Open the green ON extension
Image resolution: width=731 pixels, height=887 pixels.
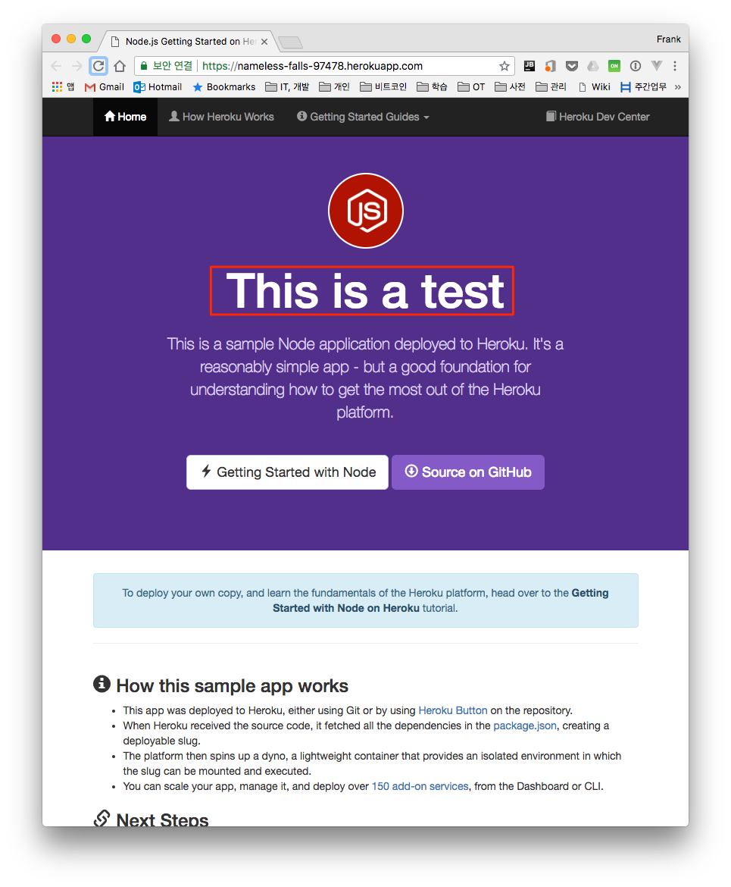pyautogui.click(x=614, y=66)
